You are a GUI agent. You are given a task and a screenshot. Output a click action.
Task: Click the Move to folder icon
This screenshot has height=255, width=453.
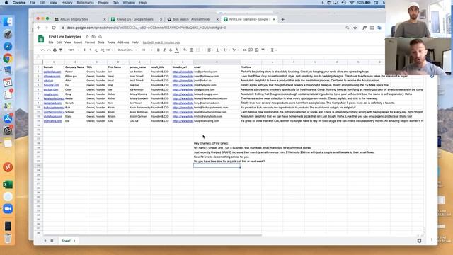point(93,37)
